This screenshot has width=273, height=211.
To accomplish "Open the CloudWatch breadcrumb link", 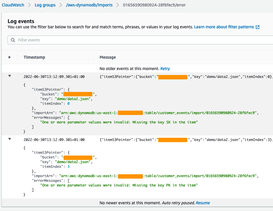I will [x=13, y=5].
